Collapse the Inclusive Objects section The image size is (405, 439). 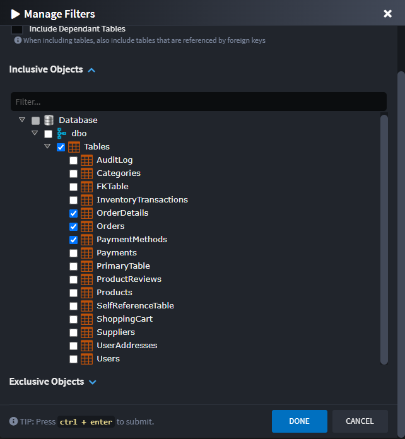pyautogui.click(x=91, y=70)
